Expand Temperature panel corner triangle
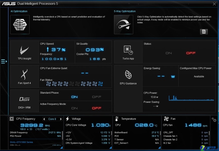 click(159, 147)
